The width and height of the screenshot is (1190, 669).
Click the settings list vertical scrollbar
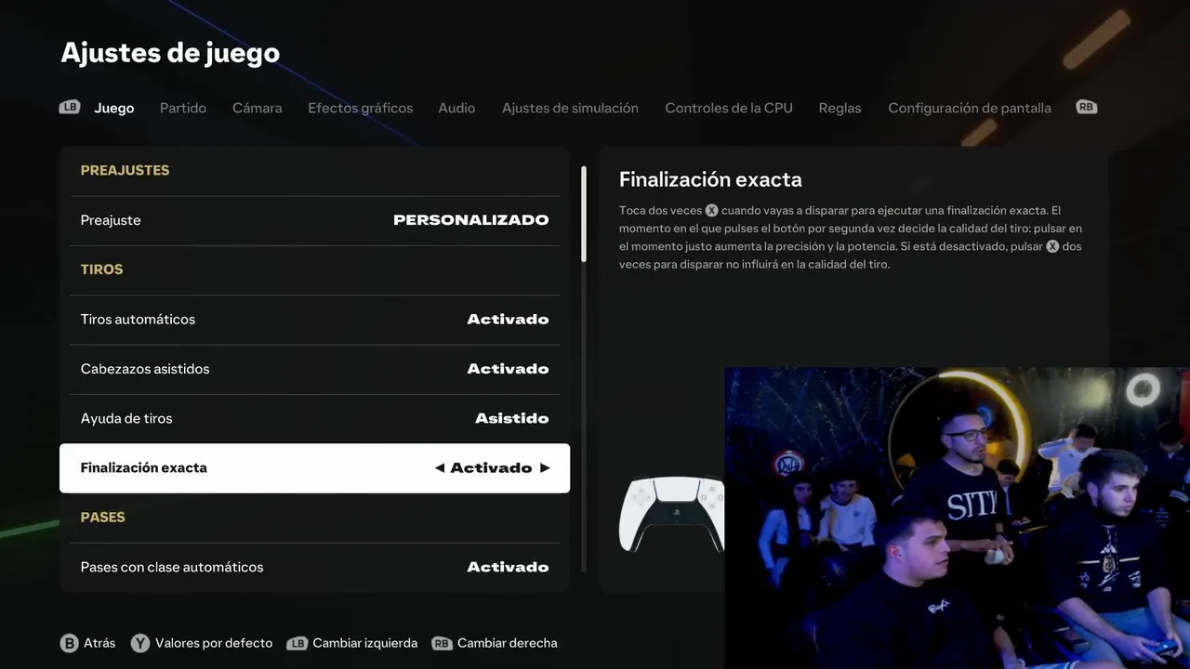point(584,214)
